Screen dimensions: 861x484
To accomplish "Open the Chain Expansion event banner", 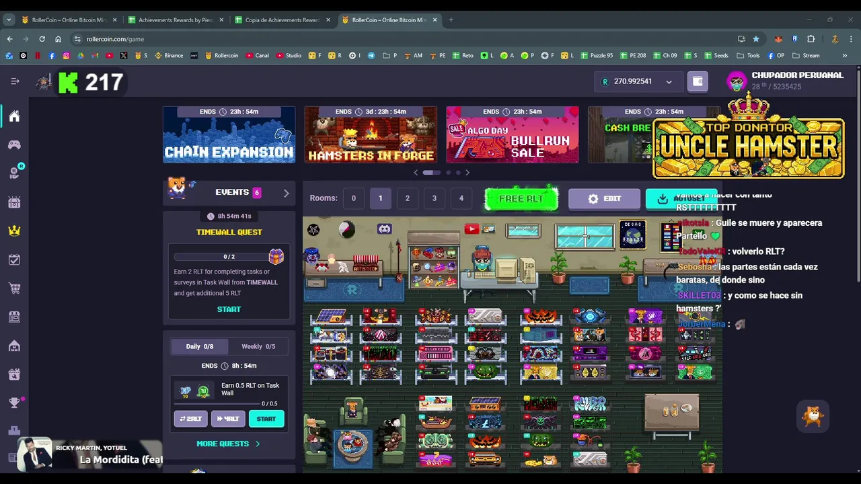I will (x=229, y=134).
